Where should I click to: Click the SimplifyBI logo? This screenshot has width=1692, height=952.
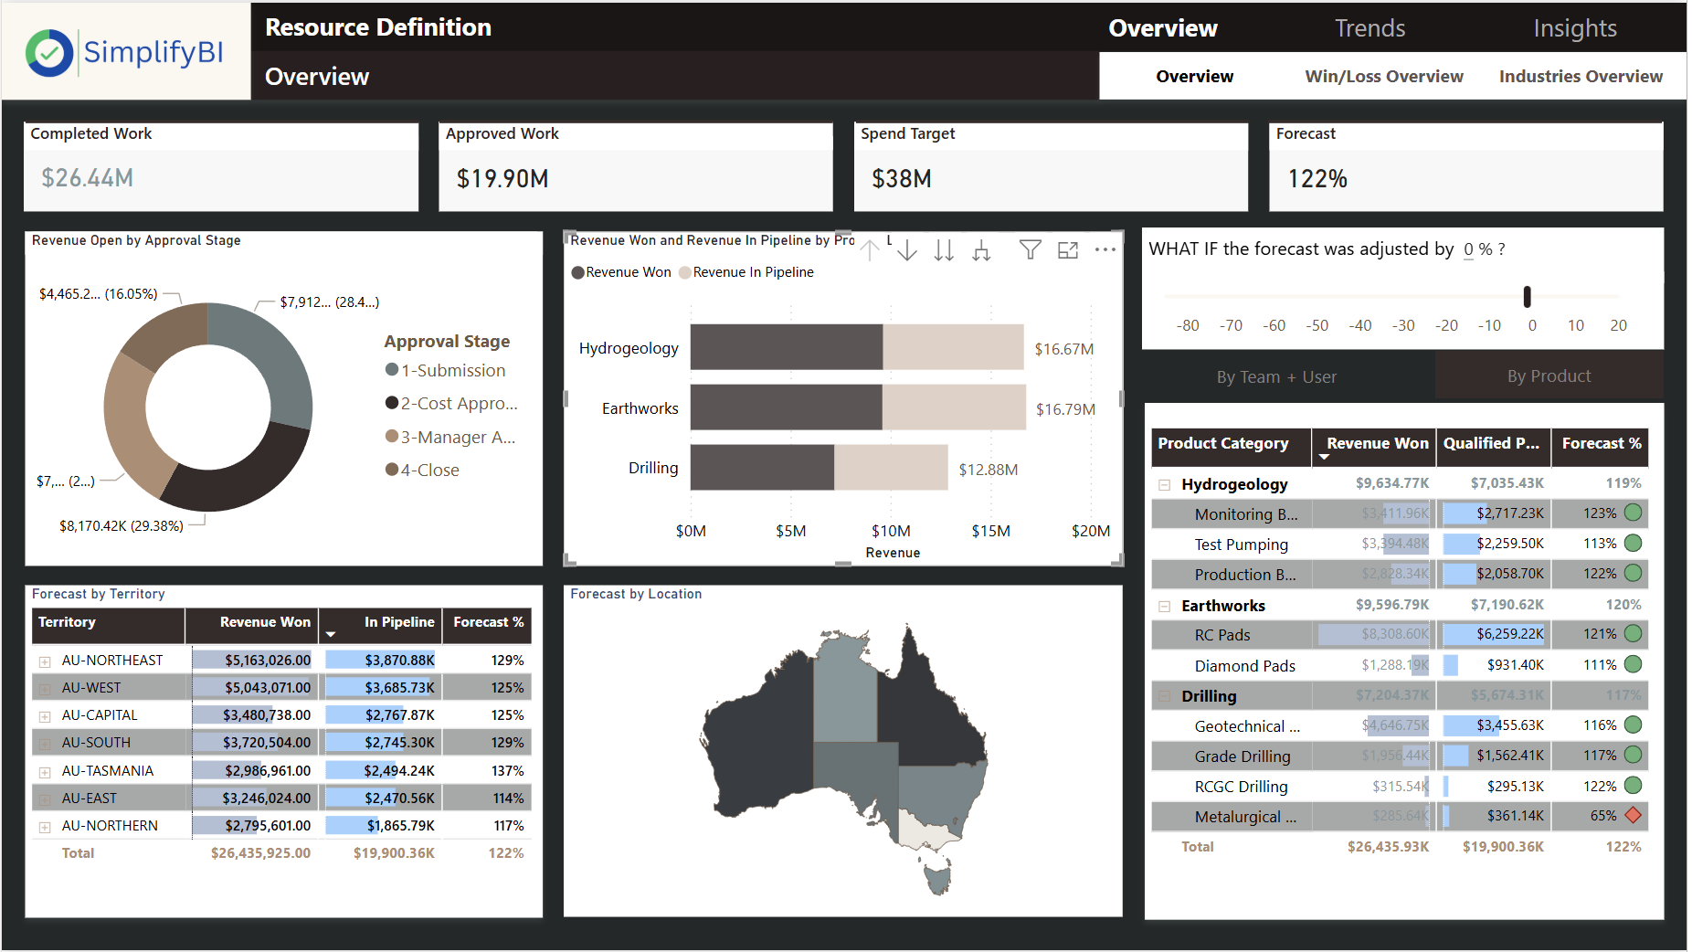point(126,52)
